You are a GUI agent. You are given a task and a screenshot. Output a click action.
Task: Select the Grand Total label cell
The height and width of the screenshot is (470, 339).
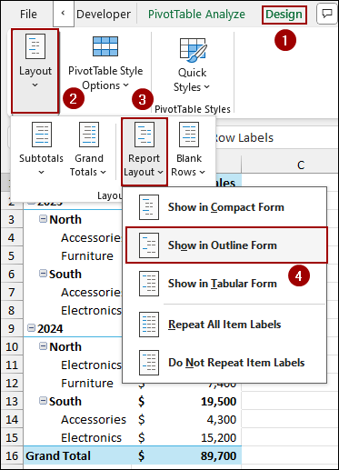(x=77, y=455)
